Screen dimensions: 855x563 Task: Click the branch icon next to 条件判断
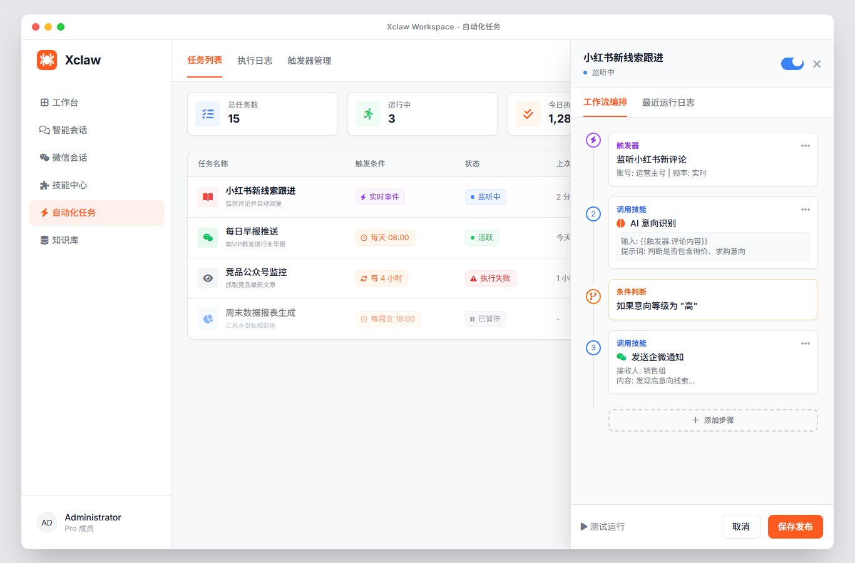[593, 297]
